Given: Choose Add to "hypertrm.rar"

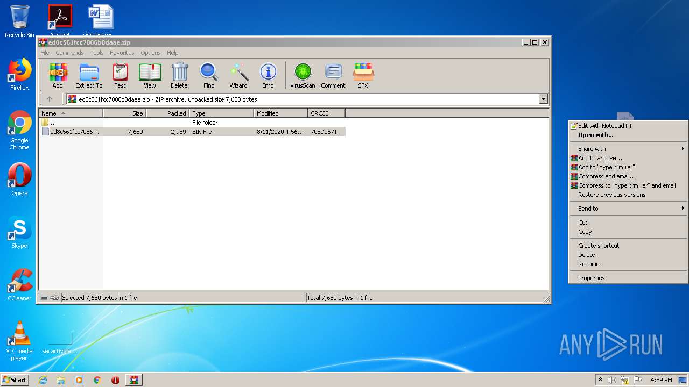Looking at the screenshot, I should pos(628,167).
